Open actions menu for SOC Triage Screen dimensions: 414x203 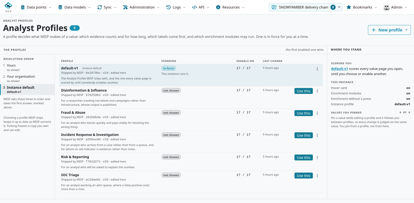coord(317,176)
